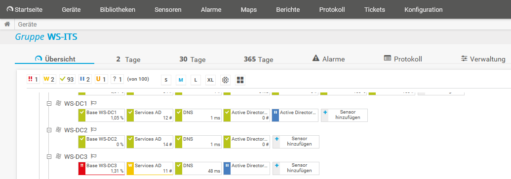Click the device icon beside WS-DC2
The height and width of the screenshot is (179, 511).
(59, 130)
